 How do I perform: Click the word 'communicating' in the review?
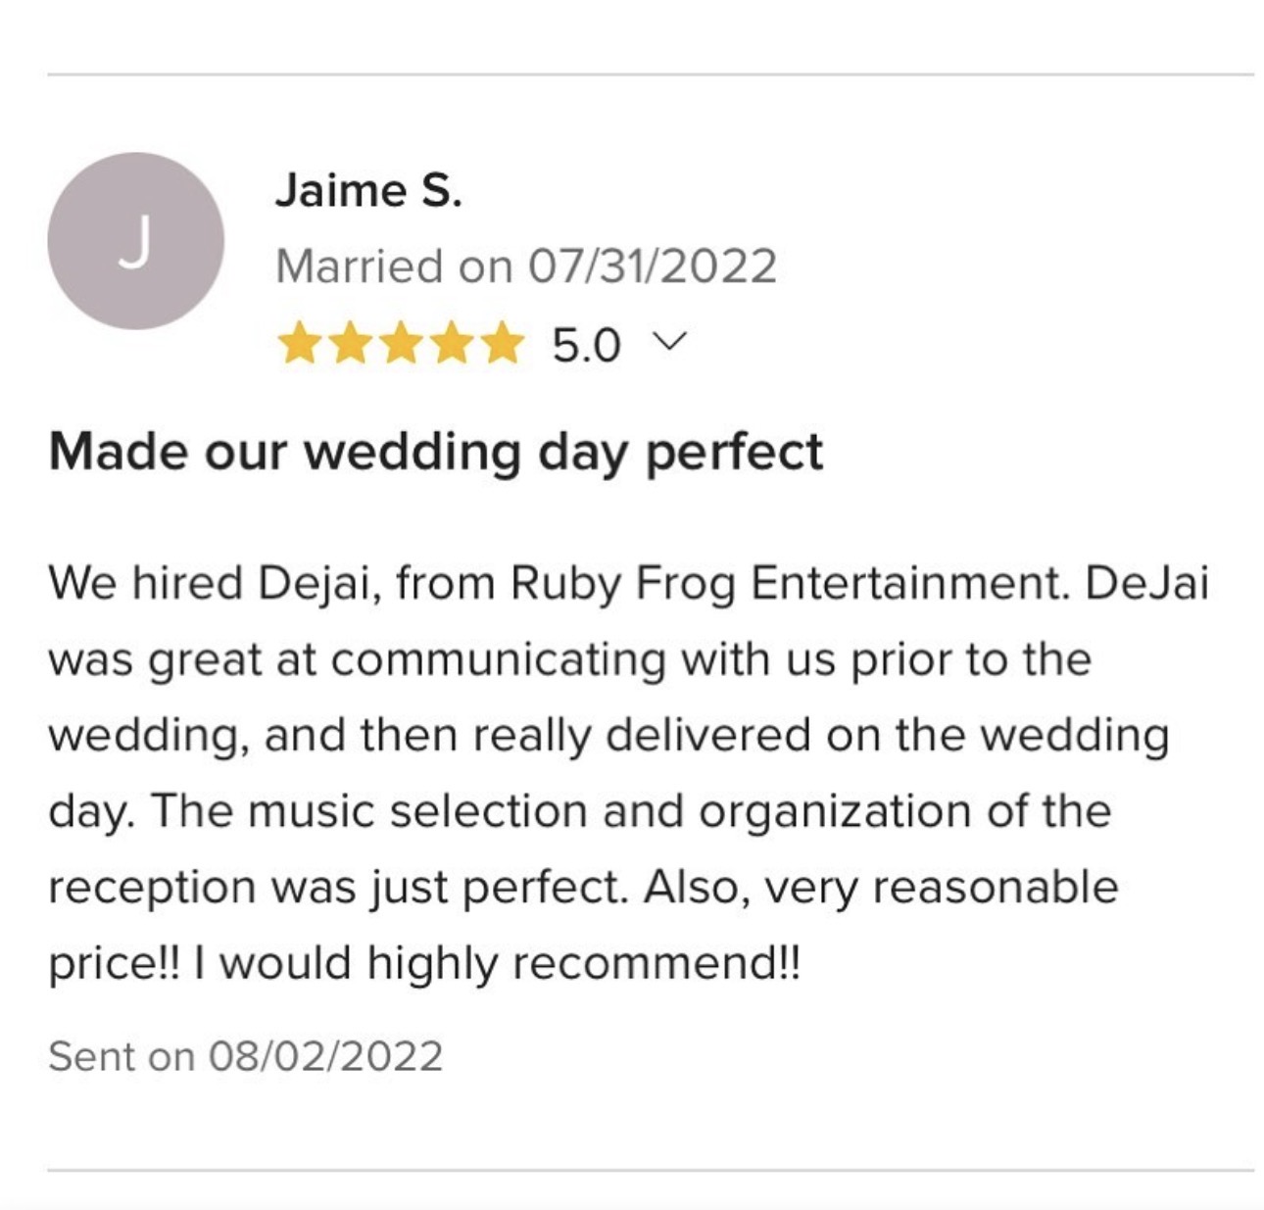point(498,659)
